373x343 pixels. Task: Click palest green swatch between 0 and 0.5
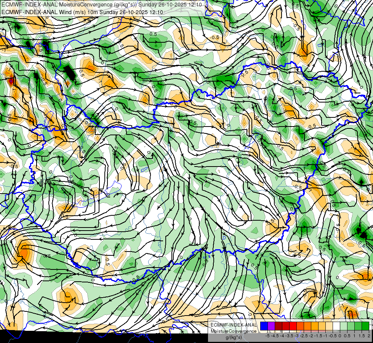coord(344,326)
